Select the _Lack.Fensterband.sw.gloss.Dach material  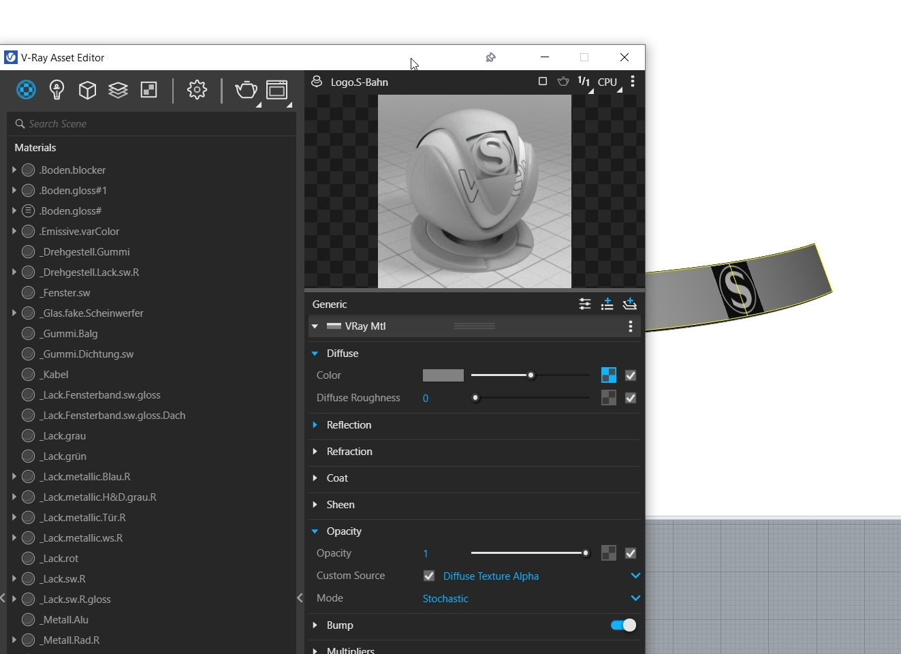[112, 415]
